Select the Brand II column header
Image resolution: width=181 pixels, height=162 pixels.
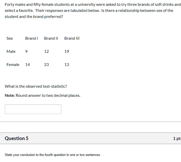51,38
